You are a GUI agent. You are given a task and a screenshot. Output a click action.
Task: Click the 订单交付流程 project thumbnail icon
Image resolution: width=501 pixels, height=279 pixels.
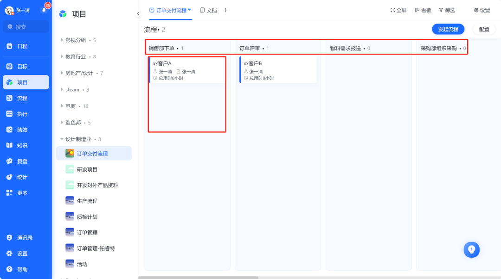(x=70, y=153)
